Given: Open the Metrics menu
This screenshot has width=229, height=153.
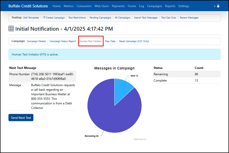Looking at the screenshot, I should (69, 6).
